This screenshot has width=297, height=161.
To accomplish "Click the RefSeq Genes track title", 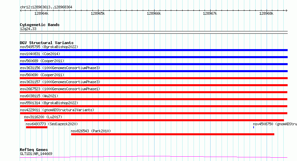I will coord(34,150).
